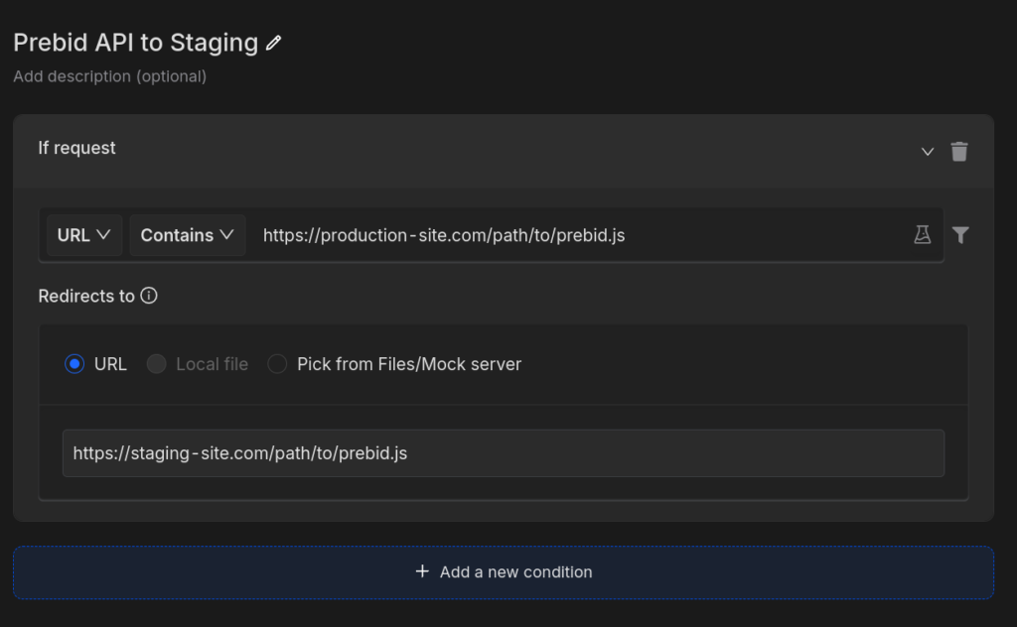Click the Prebid API to Staging title
1017x627 pixels.
coord(135,43)
